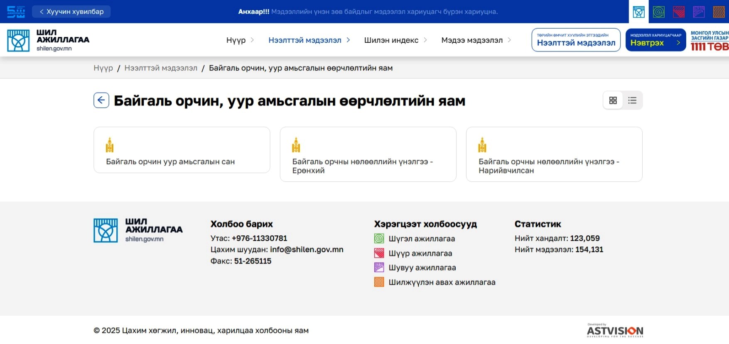This screenshot has height=344, width=729.
Task: Expand the Нүүр menu chevron
Action: 252,40
